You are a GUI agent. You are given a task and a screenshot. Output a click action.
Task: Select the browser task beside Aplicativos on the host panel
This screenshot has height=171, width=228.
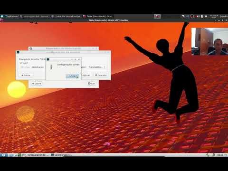click(35, 16)
